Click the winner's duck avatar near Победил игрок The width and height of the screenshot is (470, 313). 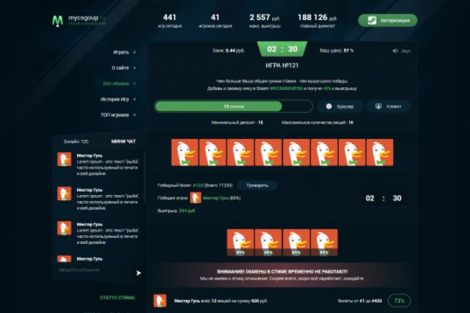tap(195, 198)
